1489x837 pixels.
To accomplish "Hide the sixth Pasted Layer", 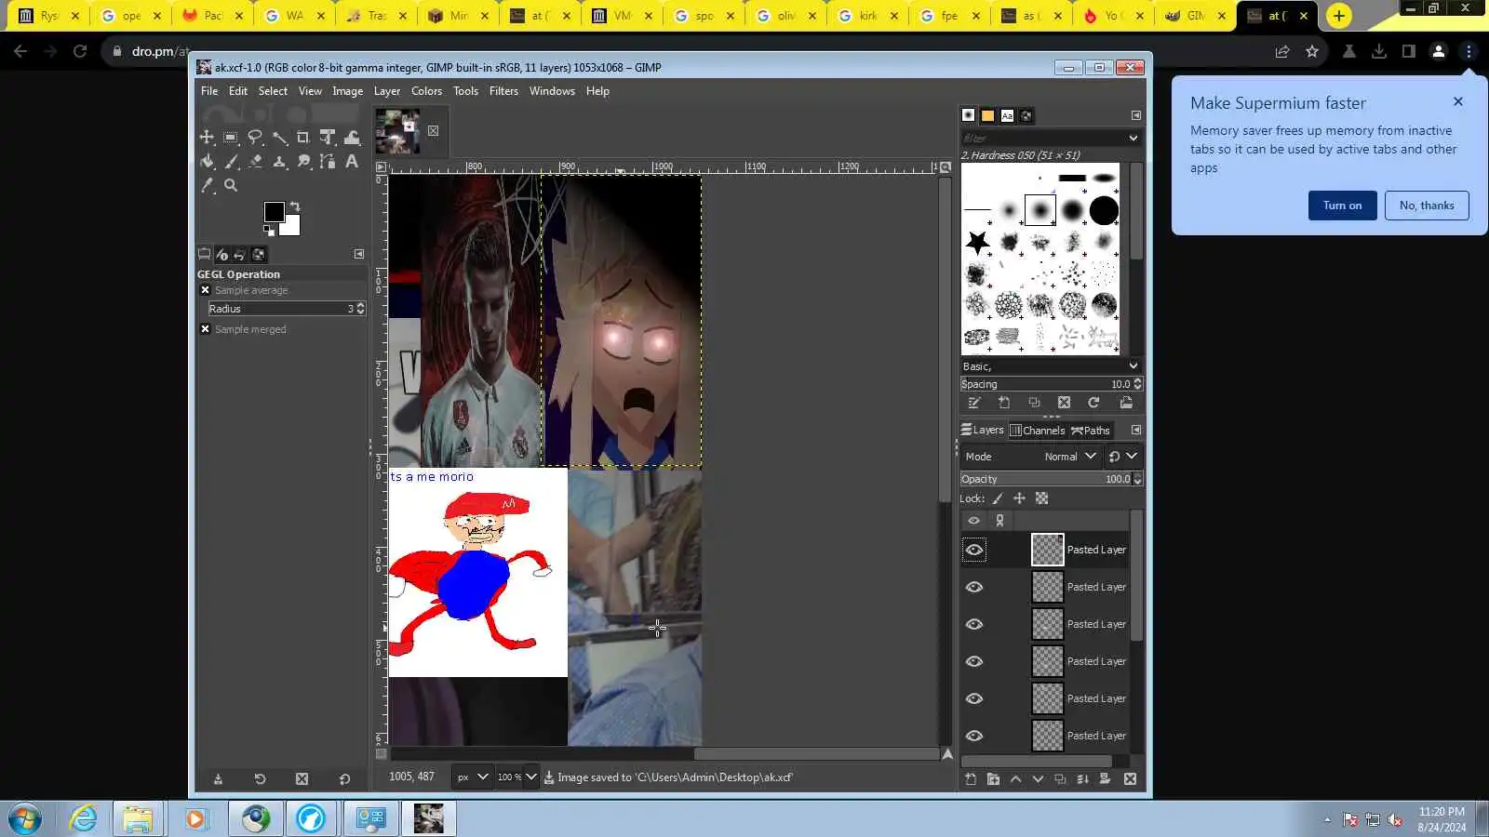I will (x=974, y=736).
